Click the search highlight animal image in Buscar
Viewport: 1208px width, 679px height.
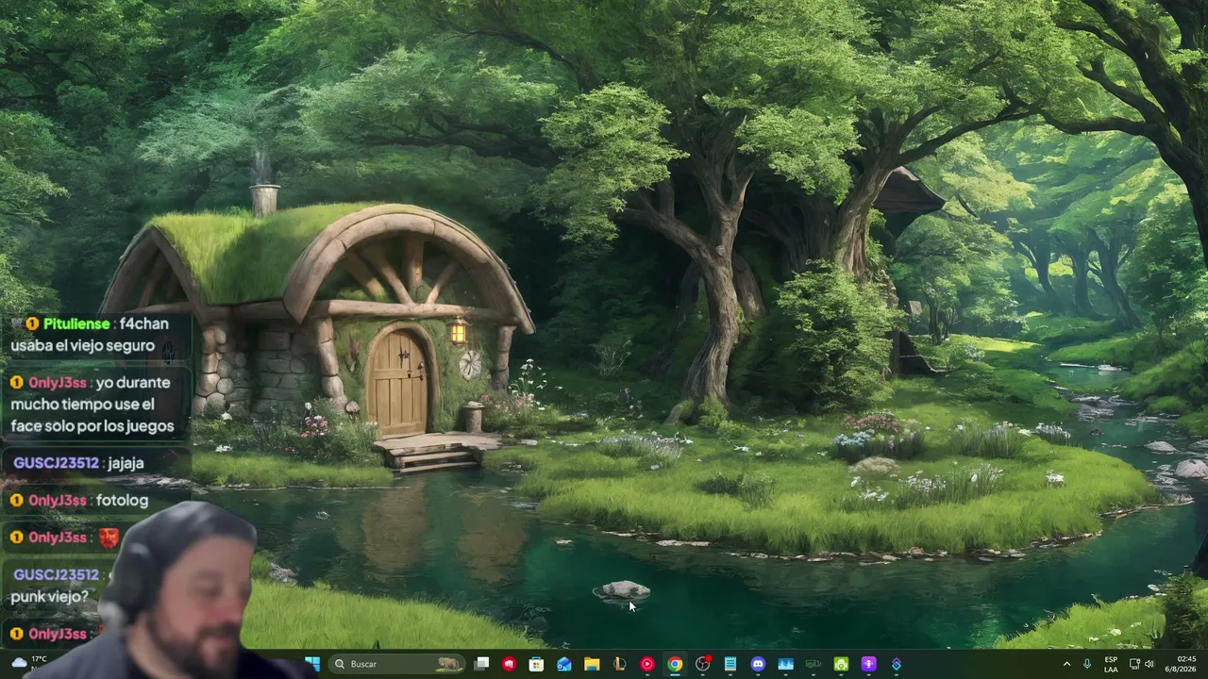(x=448, y=664)
